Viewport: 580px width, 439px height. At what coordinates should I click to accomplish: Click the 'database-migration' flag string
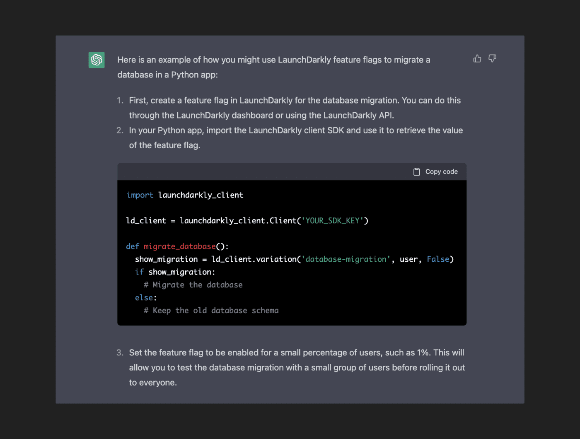pyautogui.click(x=347, y=259)
